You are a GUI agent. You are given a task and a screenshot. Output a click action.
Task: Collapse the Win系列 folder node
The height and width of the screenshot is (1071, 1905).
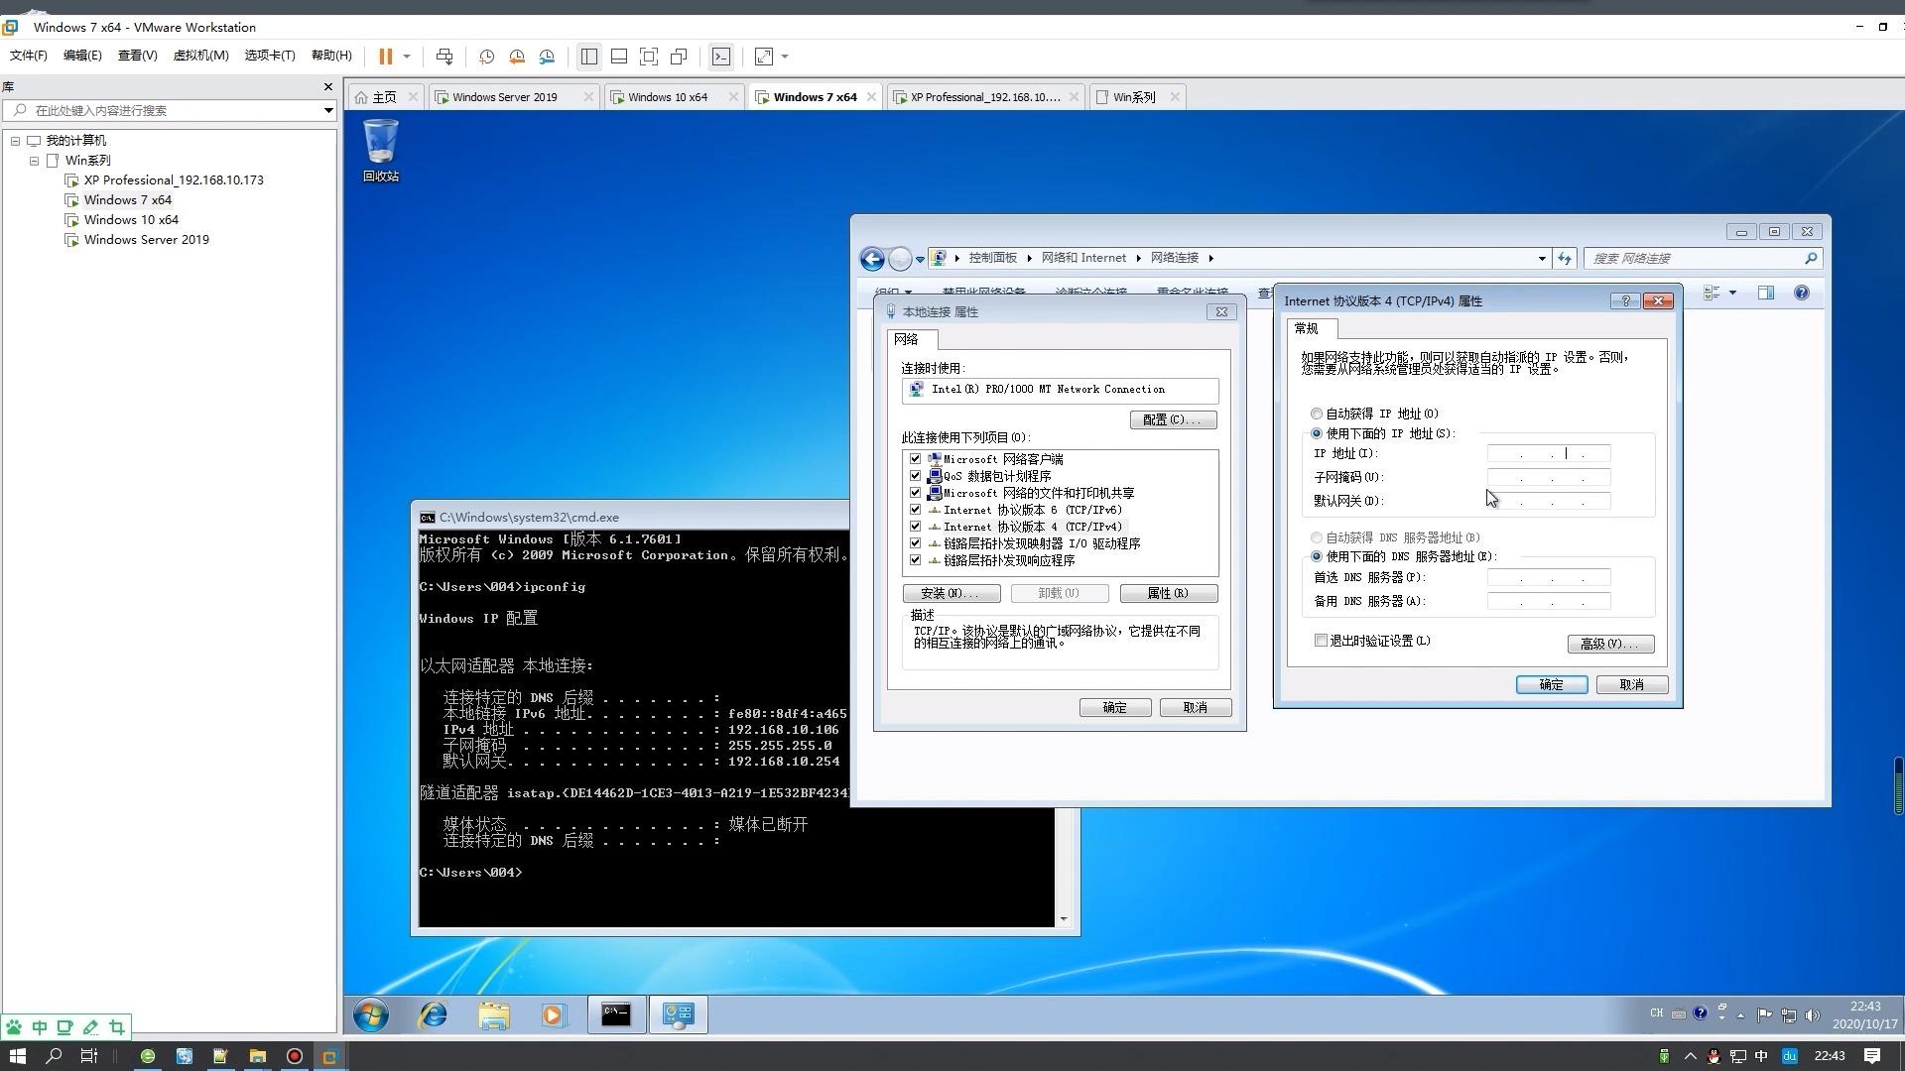pyautogui.click(x=34, y=161)
